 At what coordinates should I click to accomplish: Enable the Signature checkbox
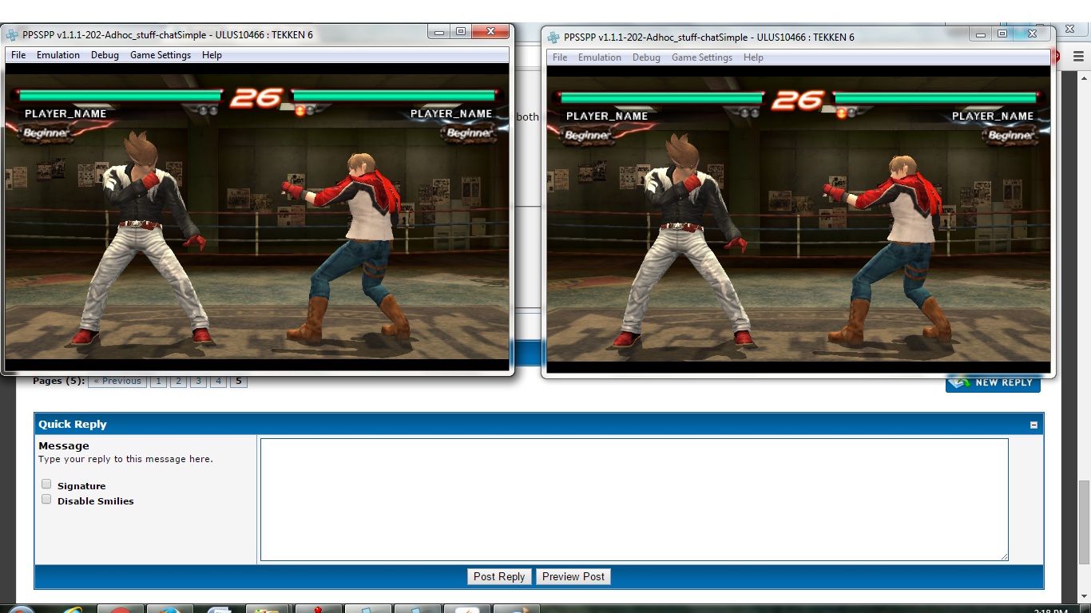coord(46,484)
